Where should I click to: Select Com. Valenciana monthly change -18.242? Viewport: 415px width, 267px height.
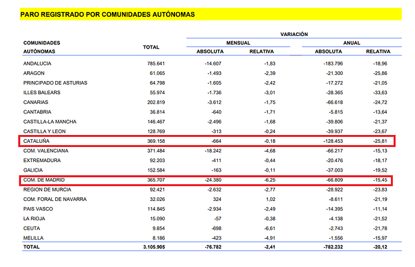coord(211,151)
